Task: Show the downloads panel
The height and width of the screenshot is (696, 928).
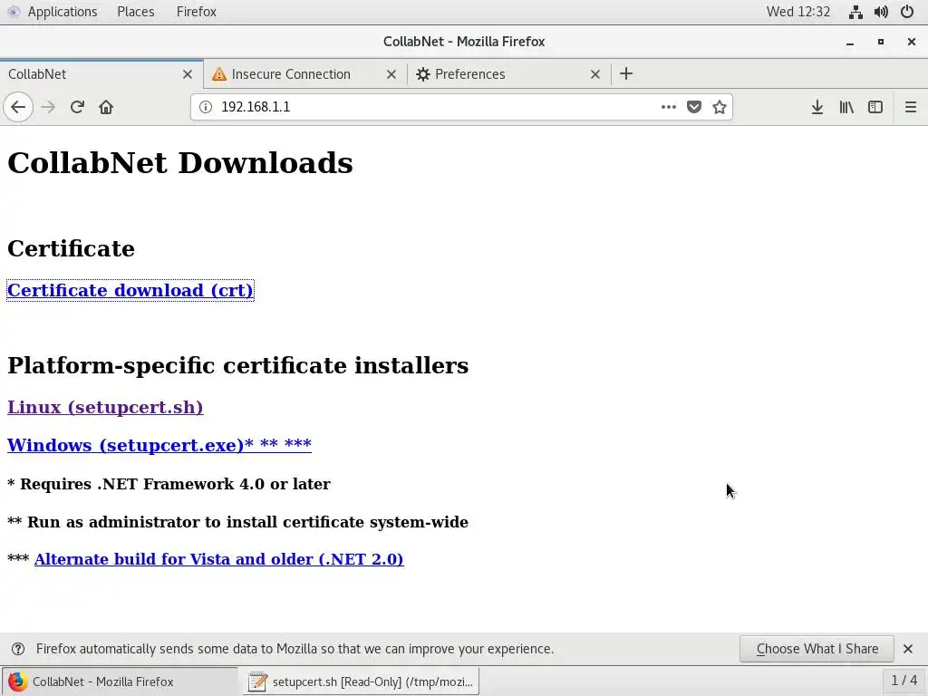Action: (x=817, y=107)
